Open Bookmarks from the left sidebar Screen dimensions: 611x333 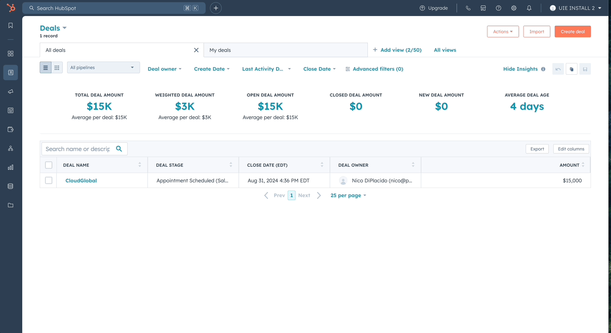pos(11,26)
